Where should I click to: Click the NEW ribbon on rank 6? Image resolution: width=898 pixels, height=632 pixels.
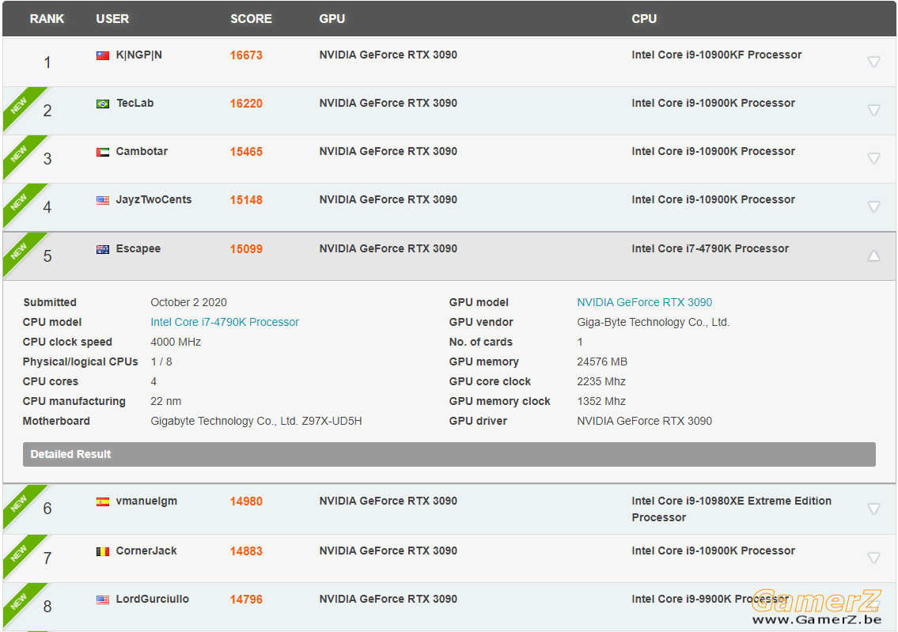click(x=20, y=502)
